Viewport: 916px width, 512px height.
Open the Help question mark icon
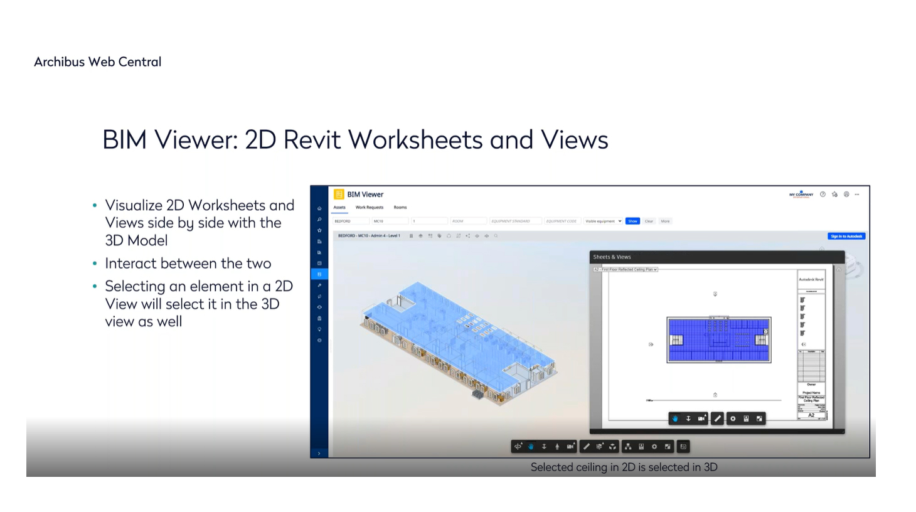point(823,195)
